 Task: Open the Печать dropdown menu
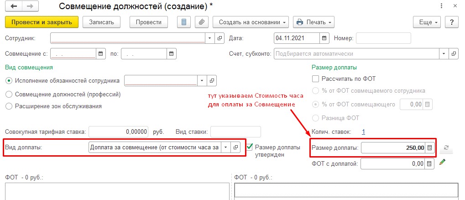coord(314,22)
